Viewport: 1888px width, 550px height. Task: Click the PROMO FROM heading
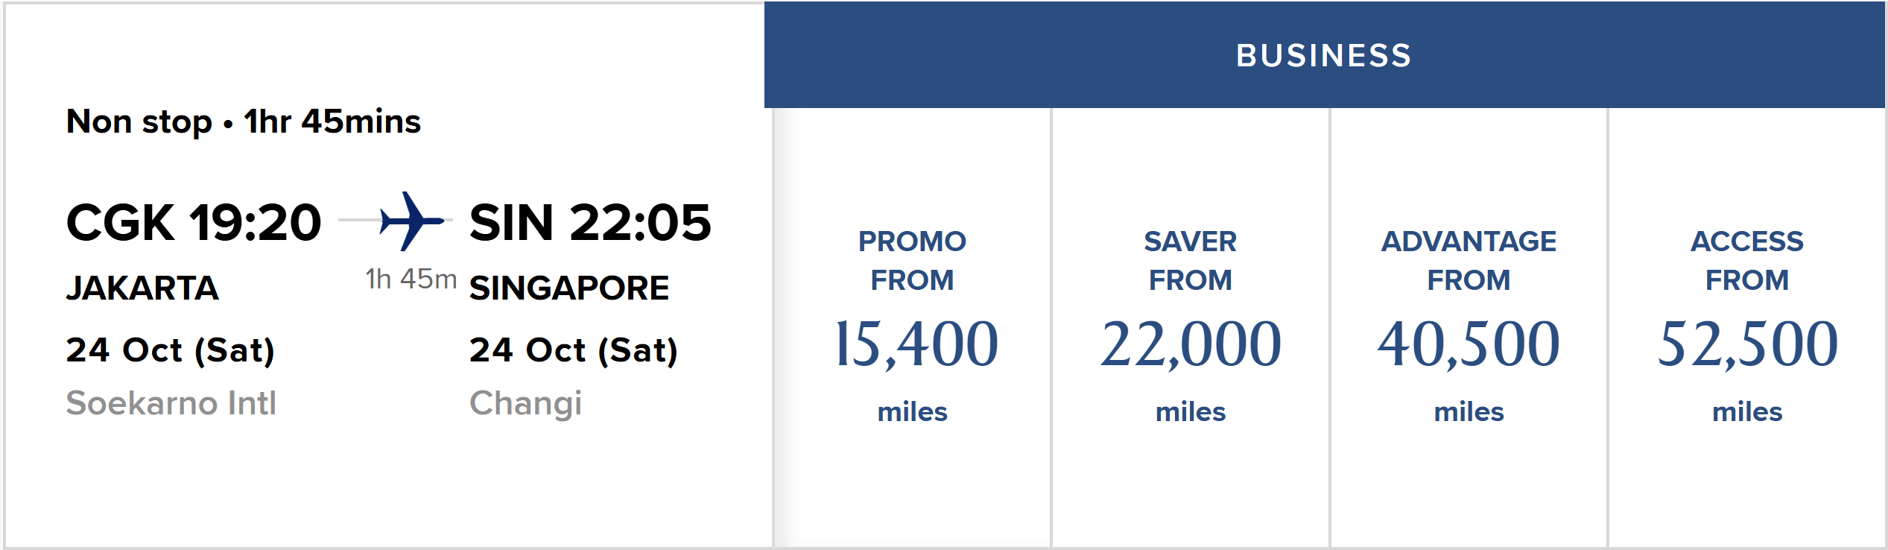(913, 261)
